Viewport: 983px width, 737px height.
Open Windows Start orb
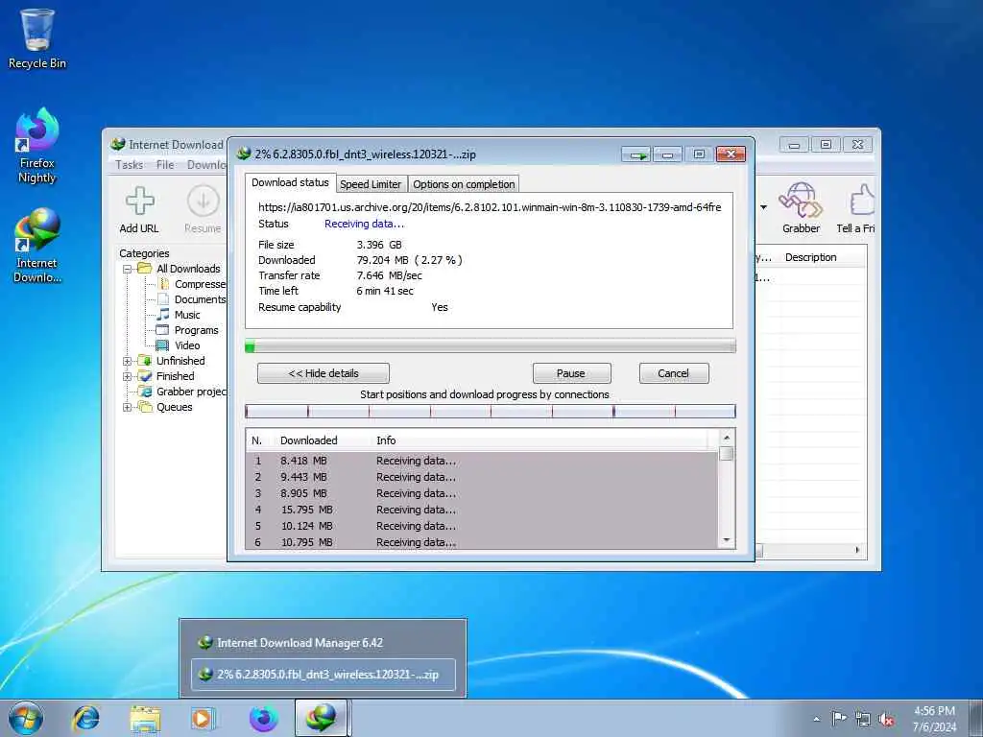tap(26, 718)
